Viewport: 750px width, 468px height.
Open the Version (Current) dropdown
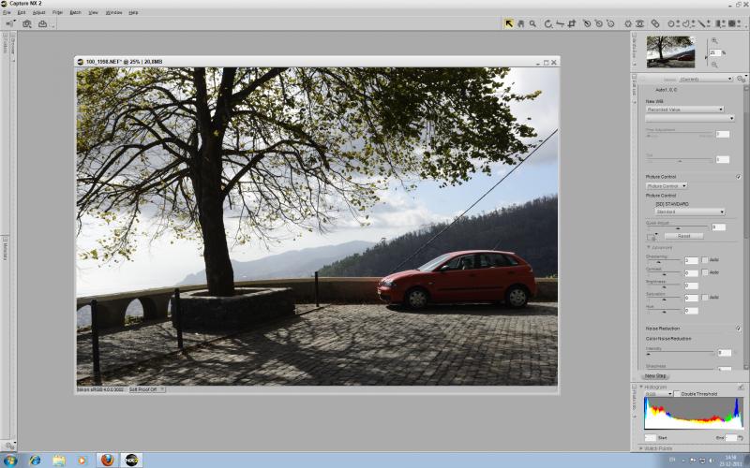click(706, 79)
